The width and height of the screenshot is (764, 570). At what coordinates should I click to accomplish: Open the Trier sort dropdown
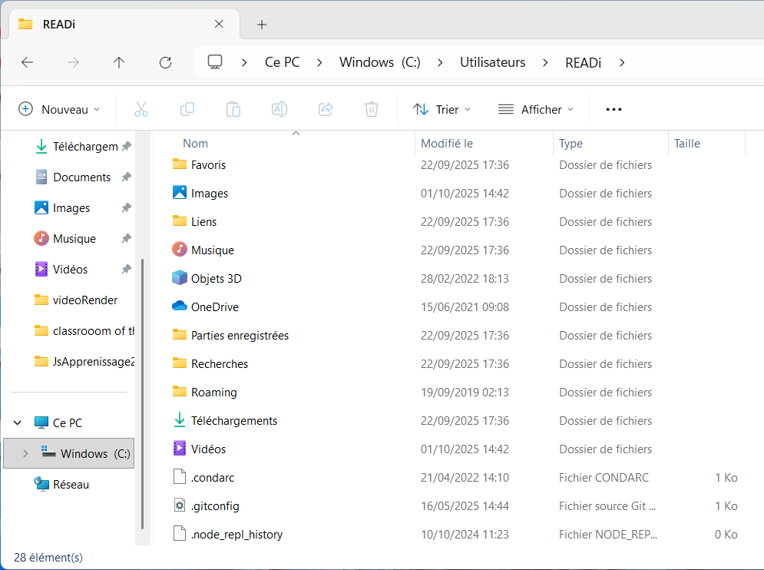[x=442, y=109]
